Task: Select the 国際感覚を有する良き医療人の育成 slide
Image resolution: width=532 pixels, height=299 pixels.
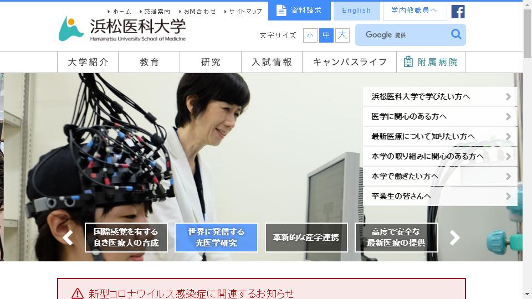Action: (x=126, y=238)
